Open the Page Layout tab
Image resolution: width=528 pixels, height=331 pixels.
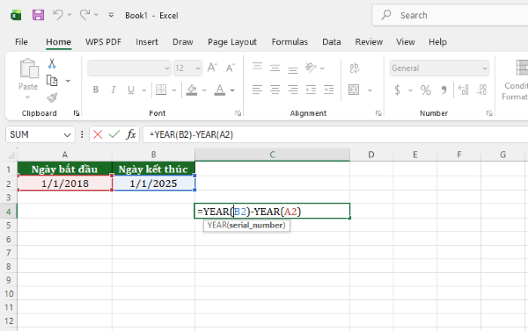click(232, 42)
